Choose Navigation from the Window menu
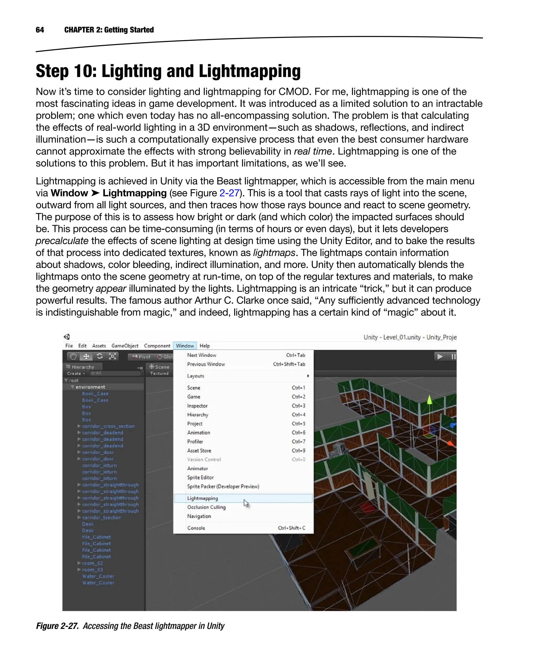This screenshot has height=662, width=537. [x=243, y=516]
